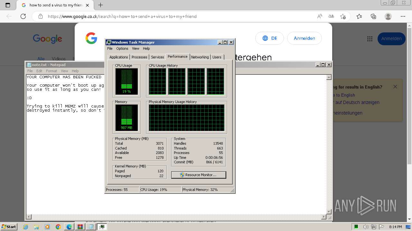Switch to the Processes tab
The height and width of the screenshot is (231, 412).
pos(139,57)
